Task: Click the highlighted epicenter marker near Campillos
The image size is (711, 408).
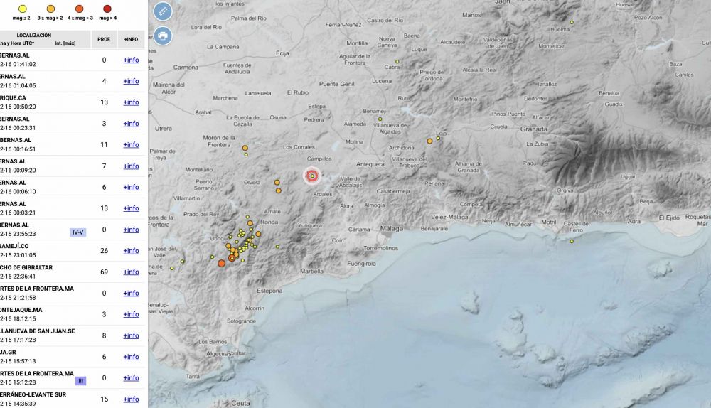Action: (x=312, y=176)
